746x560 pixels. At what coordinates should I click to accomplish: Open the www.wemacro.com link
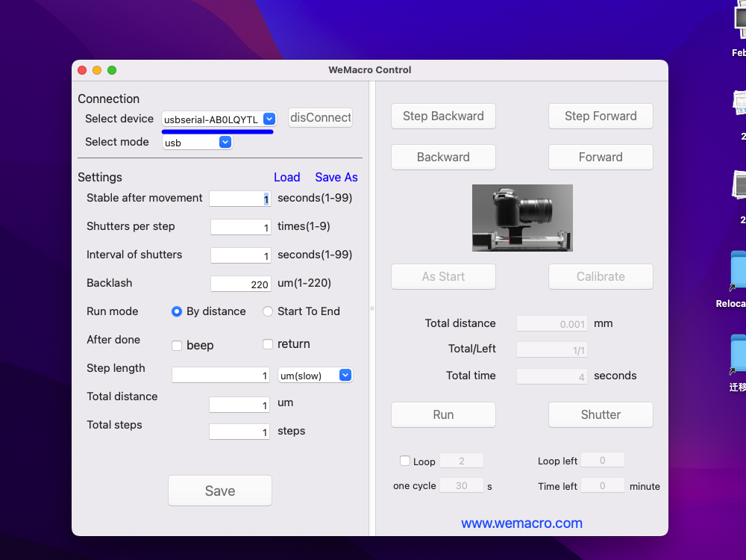point(522,523)
